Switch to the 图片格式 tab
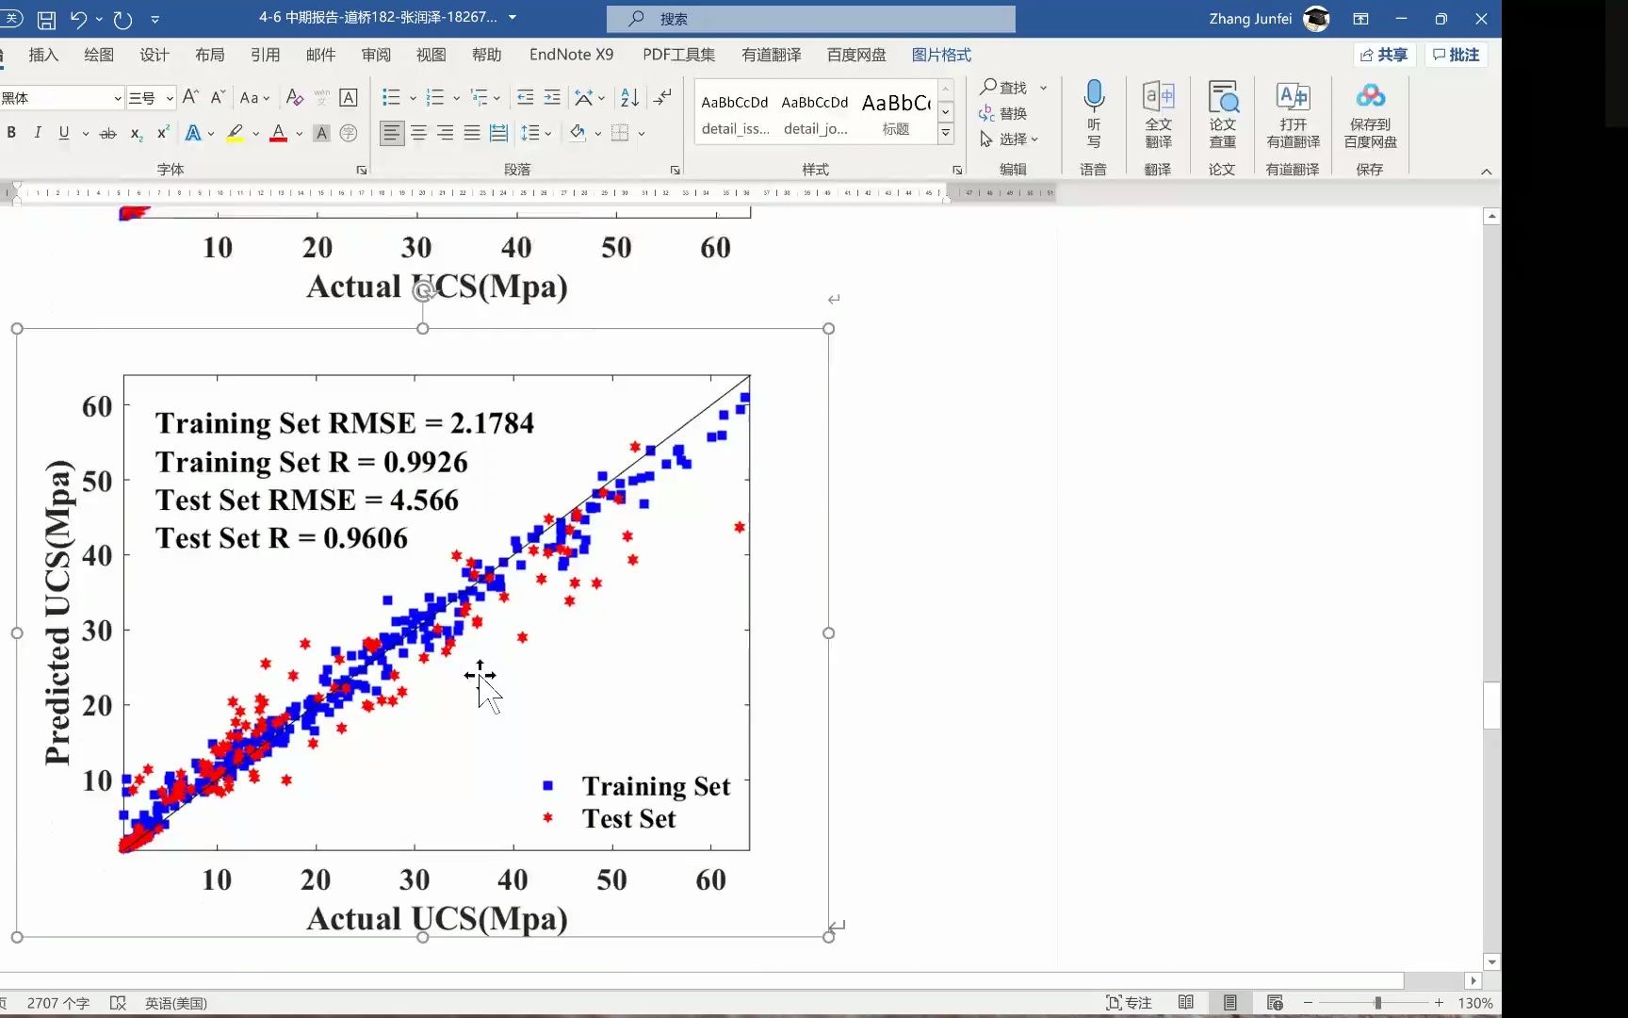1628x1018 pixels. click(940, 55)
